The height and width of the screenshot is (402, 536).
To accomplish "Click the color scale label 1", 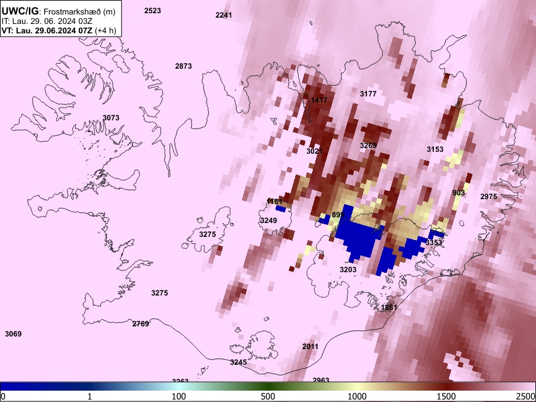I will pos(90,396).
